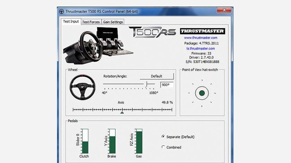Open the www.thrustmaster.com link
291x163 pixels.
(201, 38)
